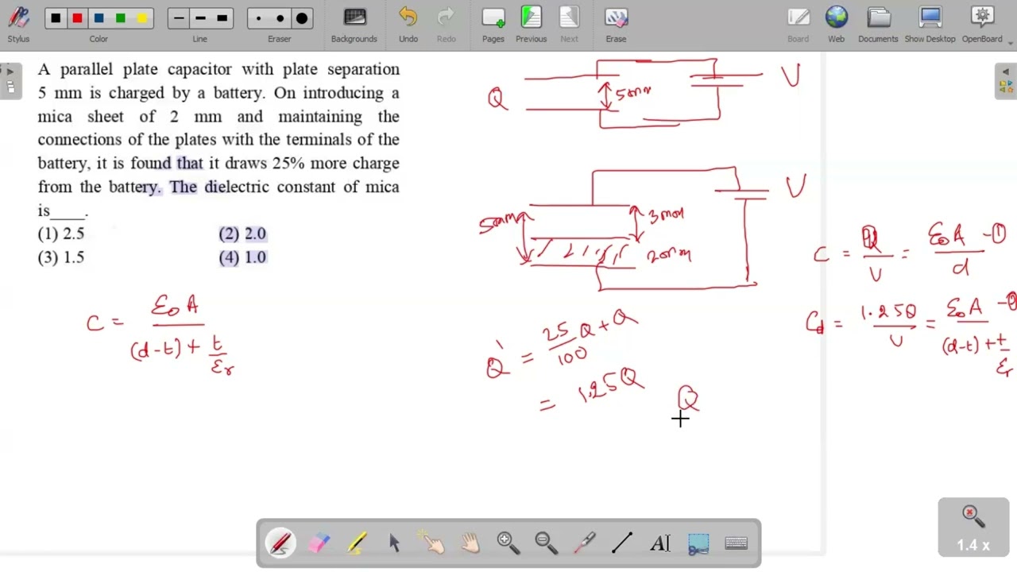Go to the Previous page
This screenshot has width=1017, height=572.
pos(531,25)
